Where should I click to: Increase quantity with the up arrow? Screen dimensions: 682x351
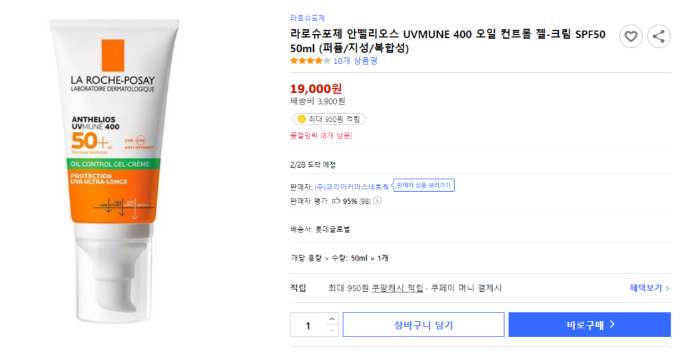point(332,319)
